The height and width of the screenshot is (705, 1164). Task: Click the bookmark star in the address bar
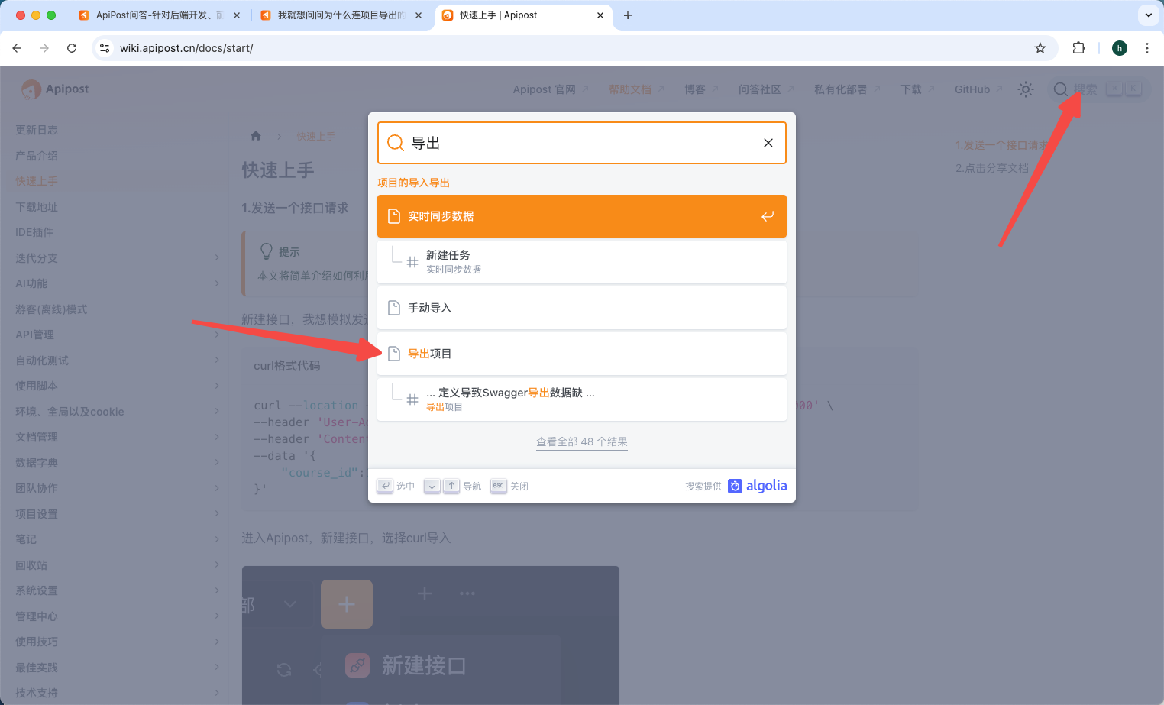(1040, 47)
